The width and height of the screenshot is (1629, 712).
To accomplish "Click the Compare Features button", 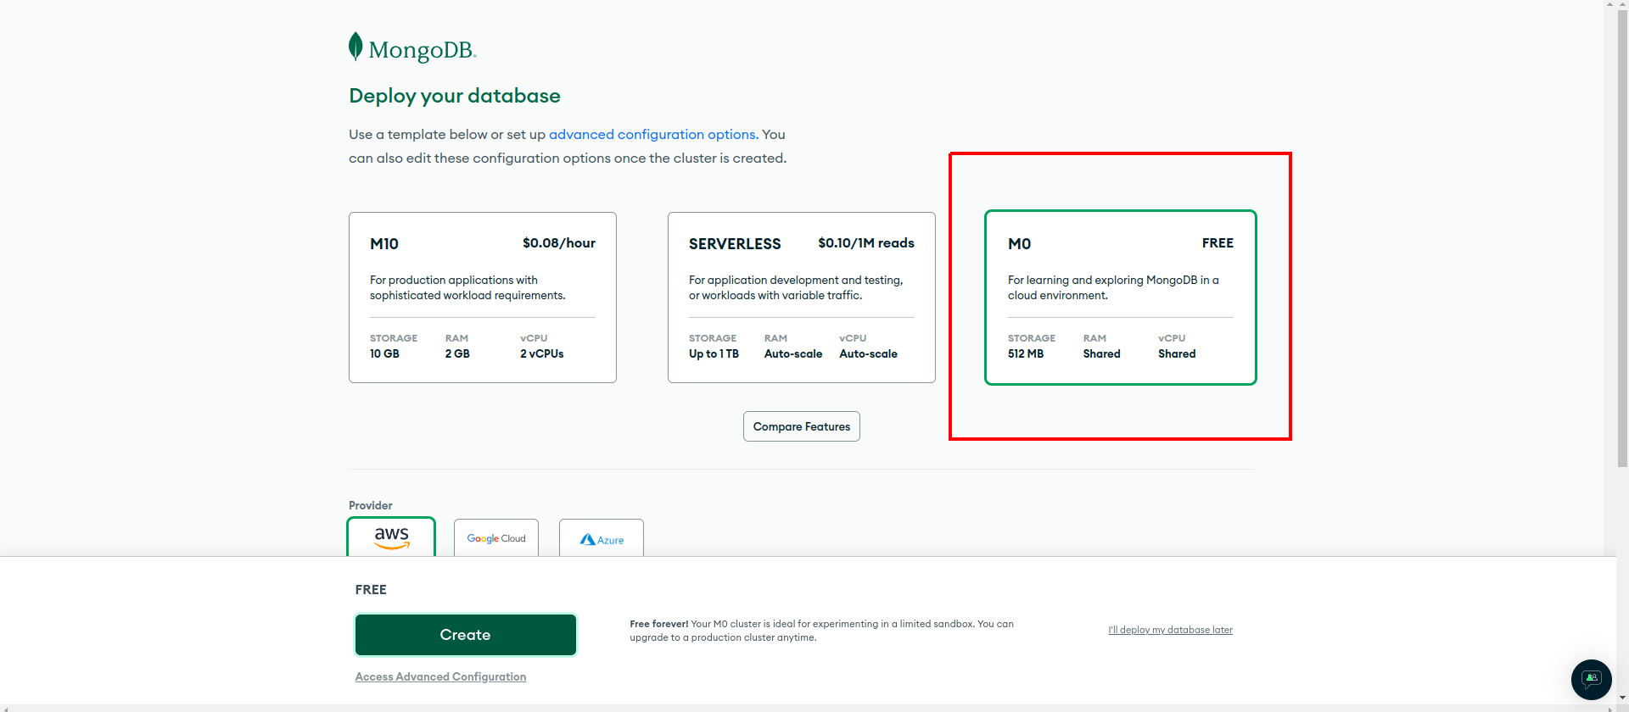I will [x=802, y=426].
